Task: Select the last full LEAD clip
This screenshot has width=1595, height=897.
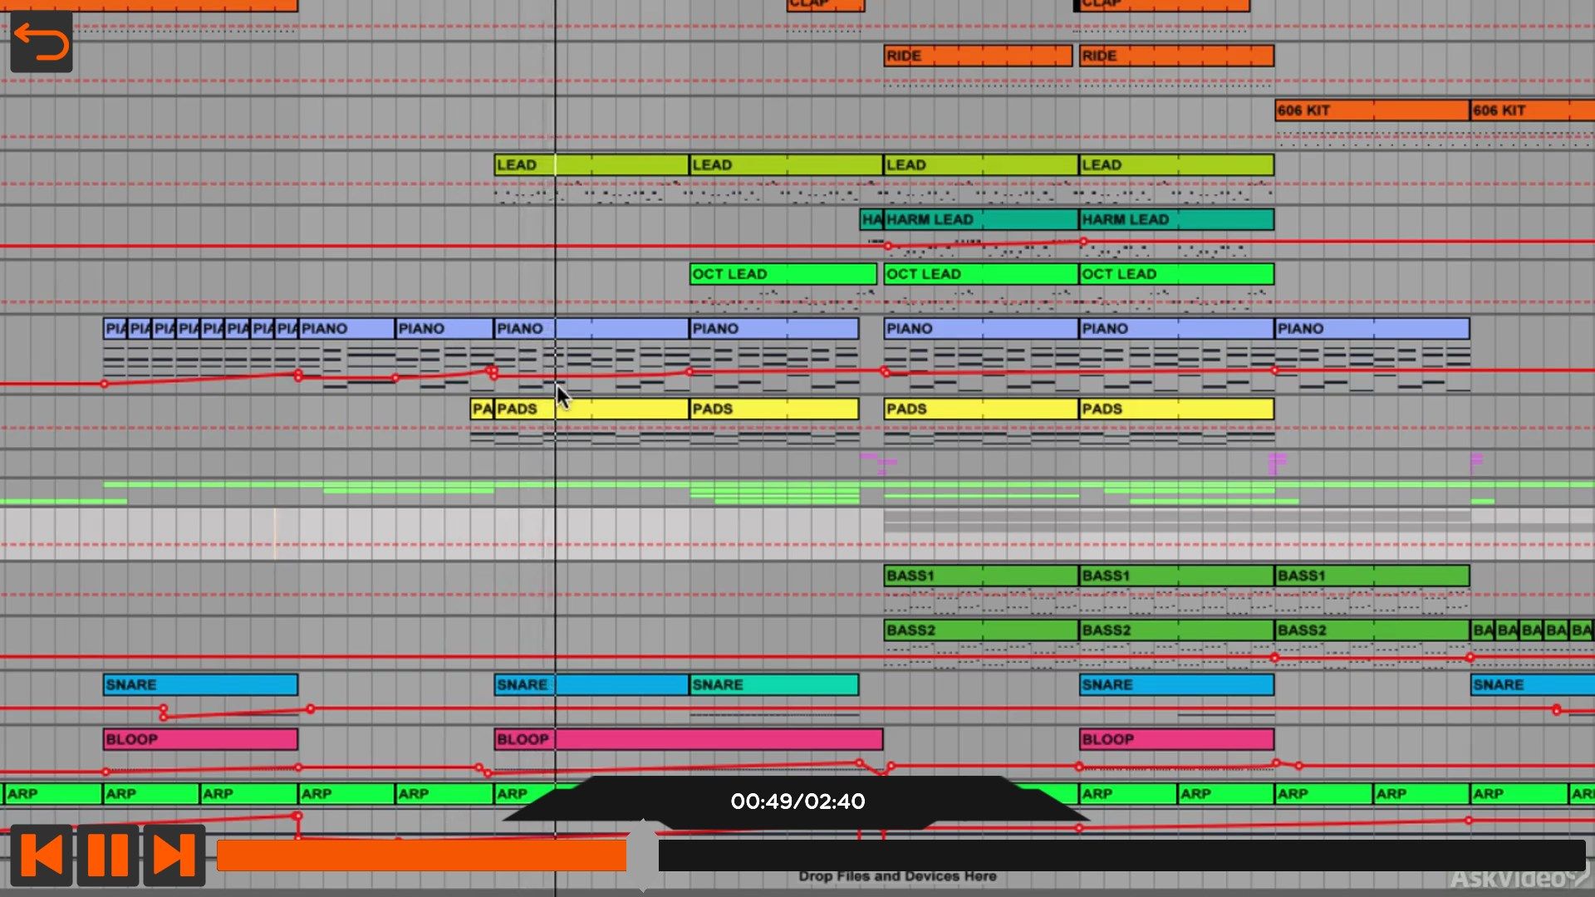Action: click(1176, 164)
